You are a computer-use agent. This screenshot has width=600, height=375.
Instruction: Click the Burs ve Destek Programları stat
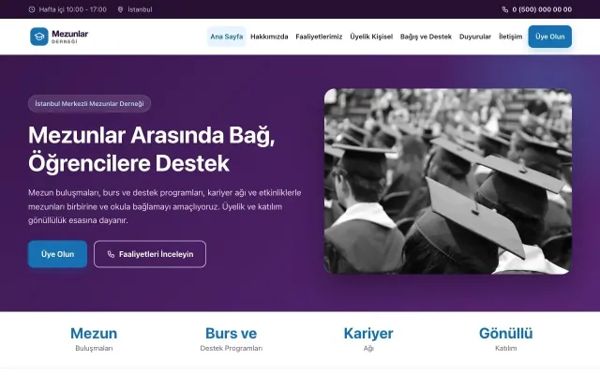point(232,339)
